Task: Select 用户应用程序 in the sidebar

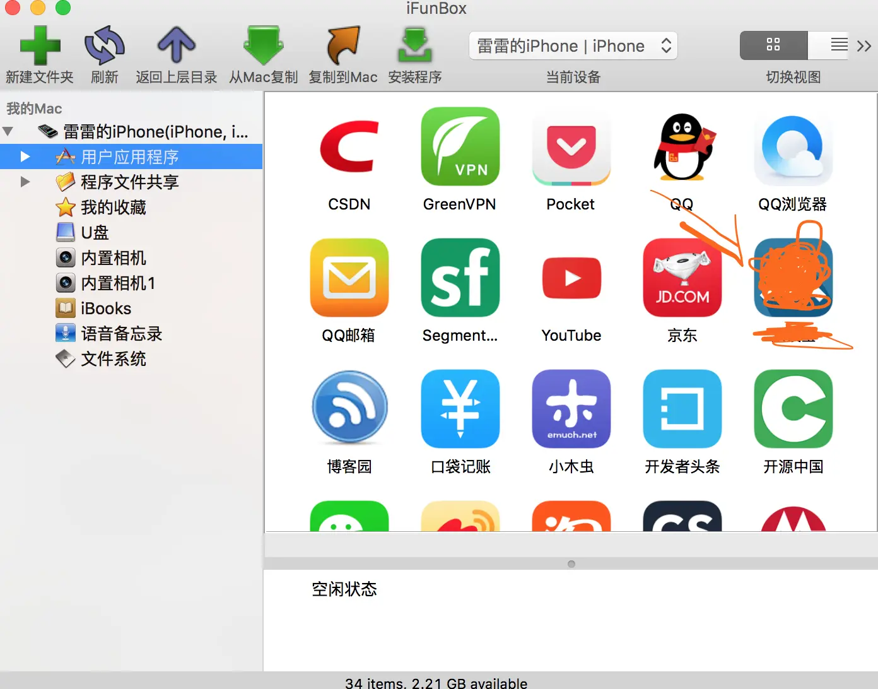Action: pyautogui.click(x=131, y=156)
